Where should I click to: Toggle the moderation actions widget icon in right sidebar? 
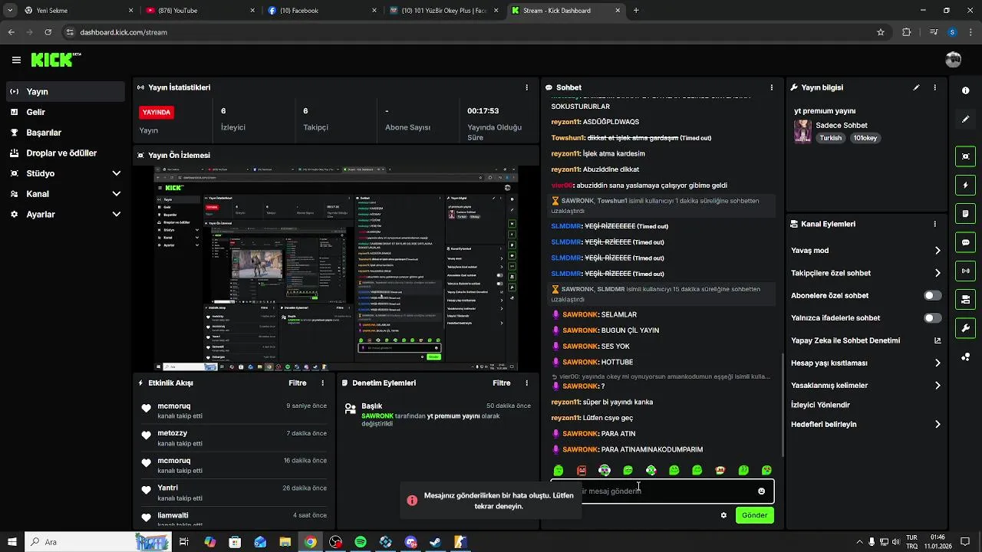click(965, 298)
